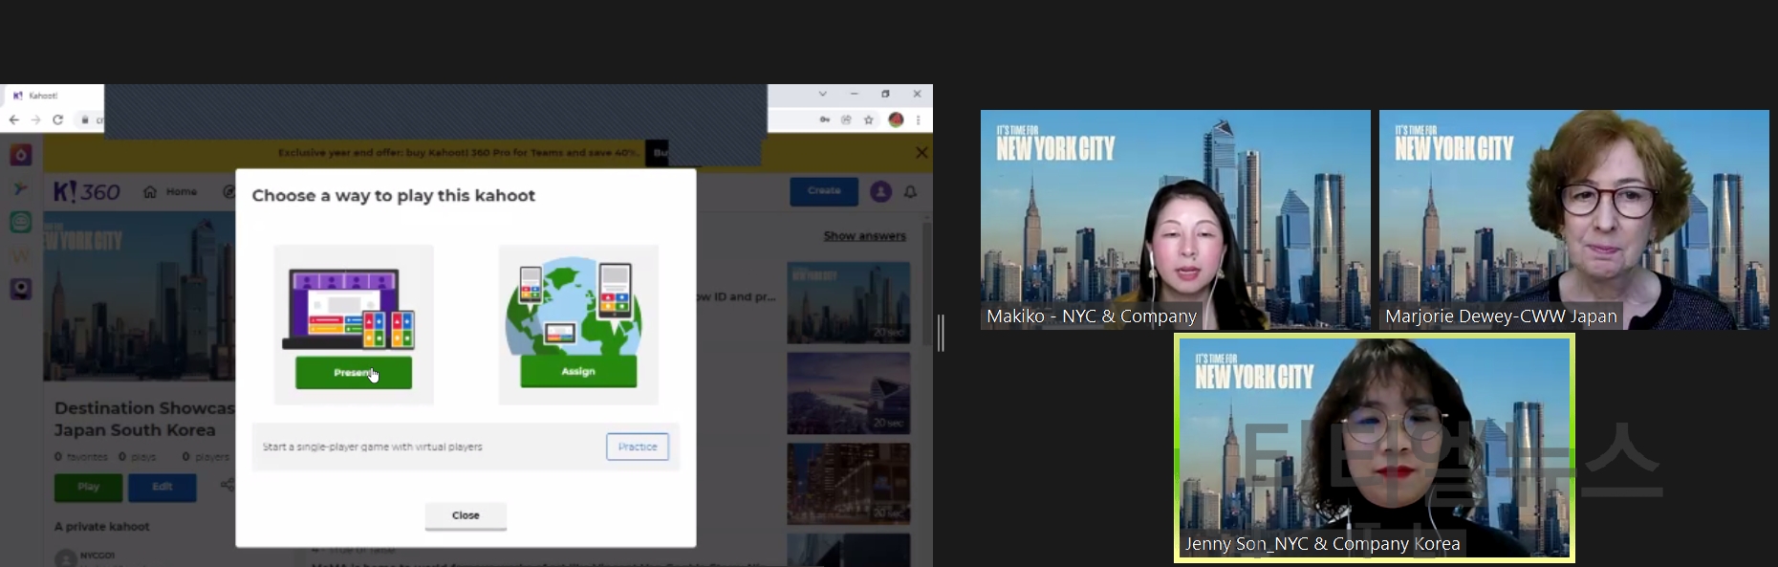1778x567 pixels.
Task: Select Makiko - NYC & Company video tile
Action: point(1176,220)
